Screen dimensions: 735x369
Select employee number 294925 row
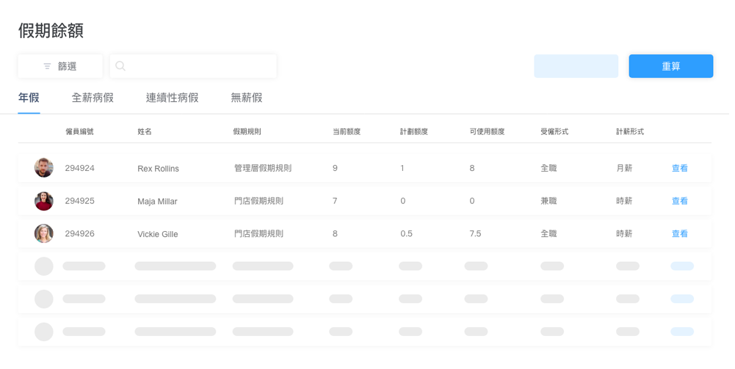point(79,201)
